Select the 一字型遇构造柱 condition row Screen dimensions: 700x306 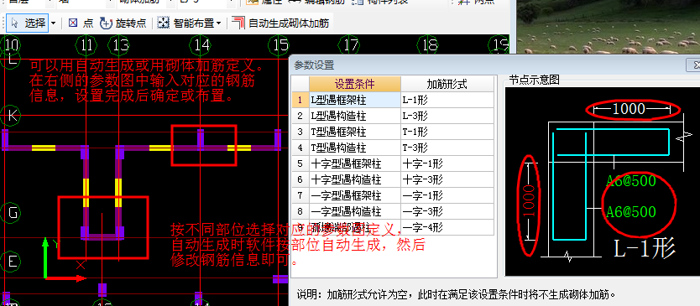click(355, 211)
